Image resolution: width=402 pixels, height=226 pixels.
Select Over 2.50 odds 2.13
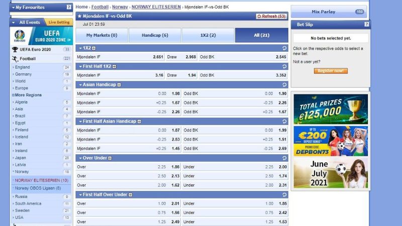point(175,176)
